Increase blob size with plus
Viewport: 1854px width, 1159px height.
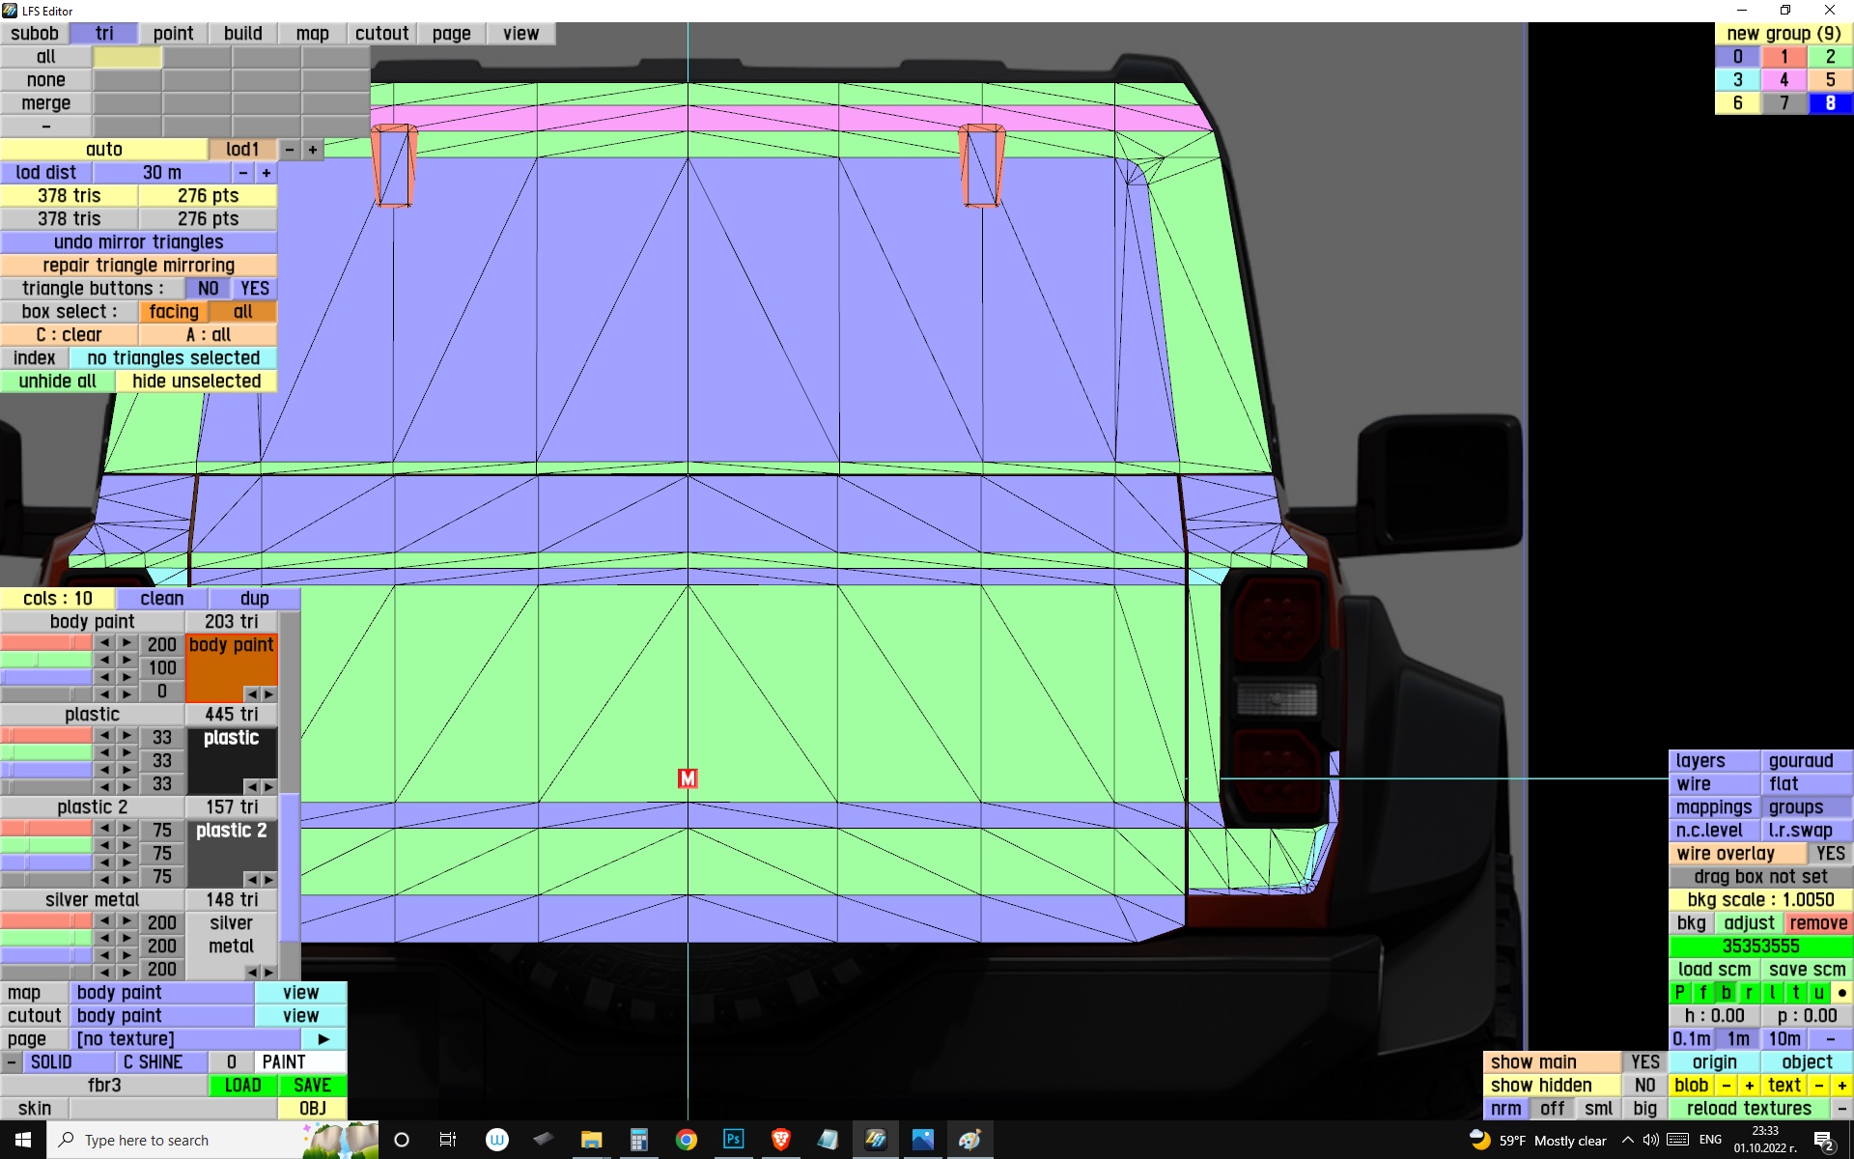(x=1749, y=1086)
